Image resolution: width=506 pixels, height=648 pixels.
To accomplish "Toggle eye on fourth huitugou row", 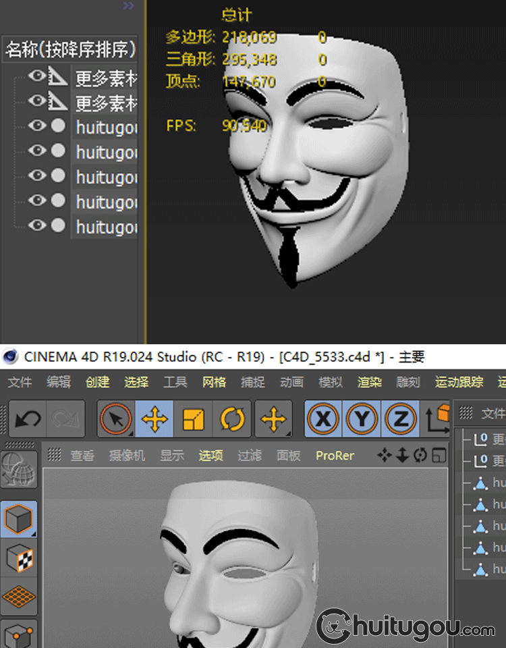I will [37, 200].
